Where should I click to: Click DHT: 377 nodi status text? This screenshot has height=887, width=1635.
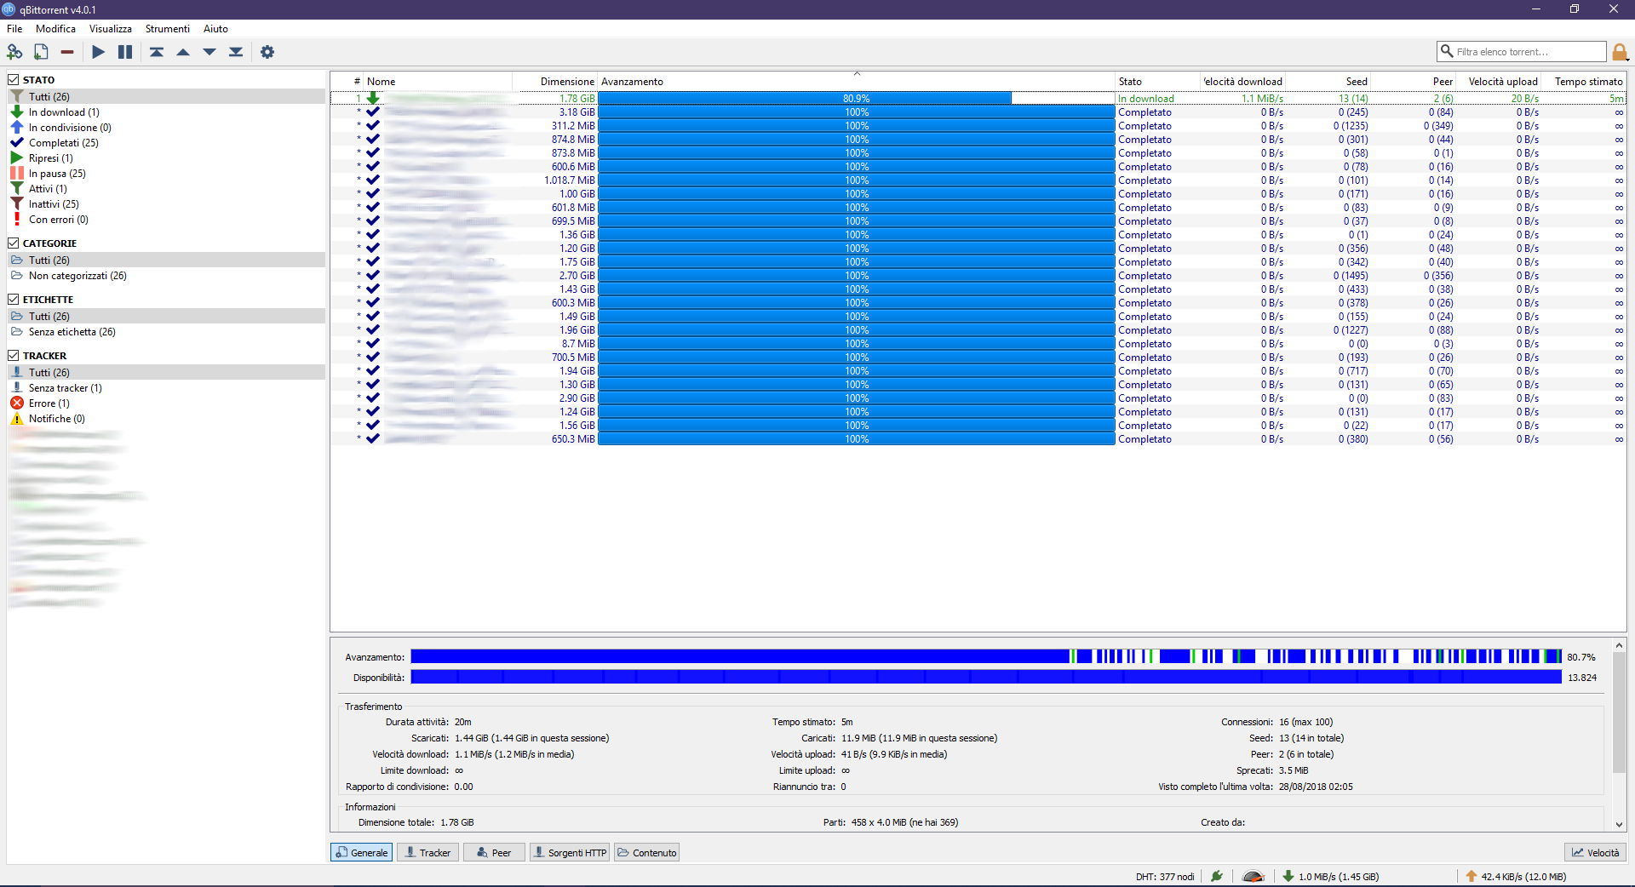(x=1165, y=876)
